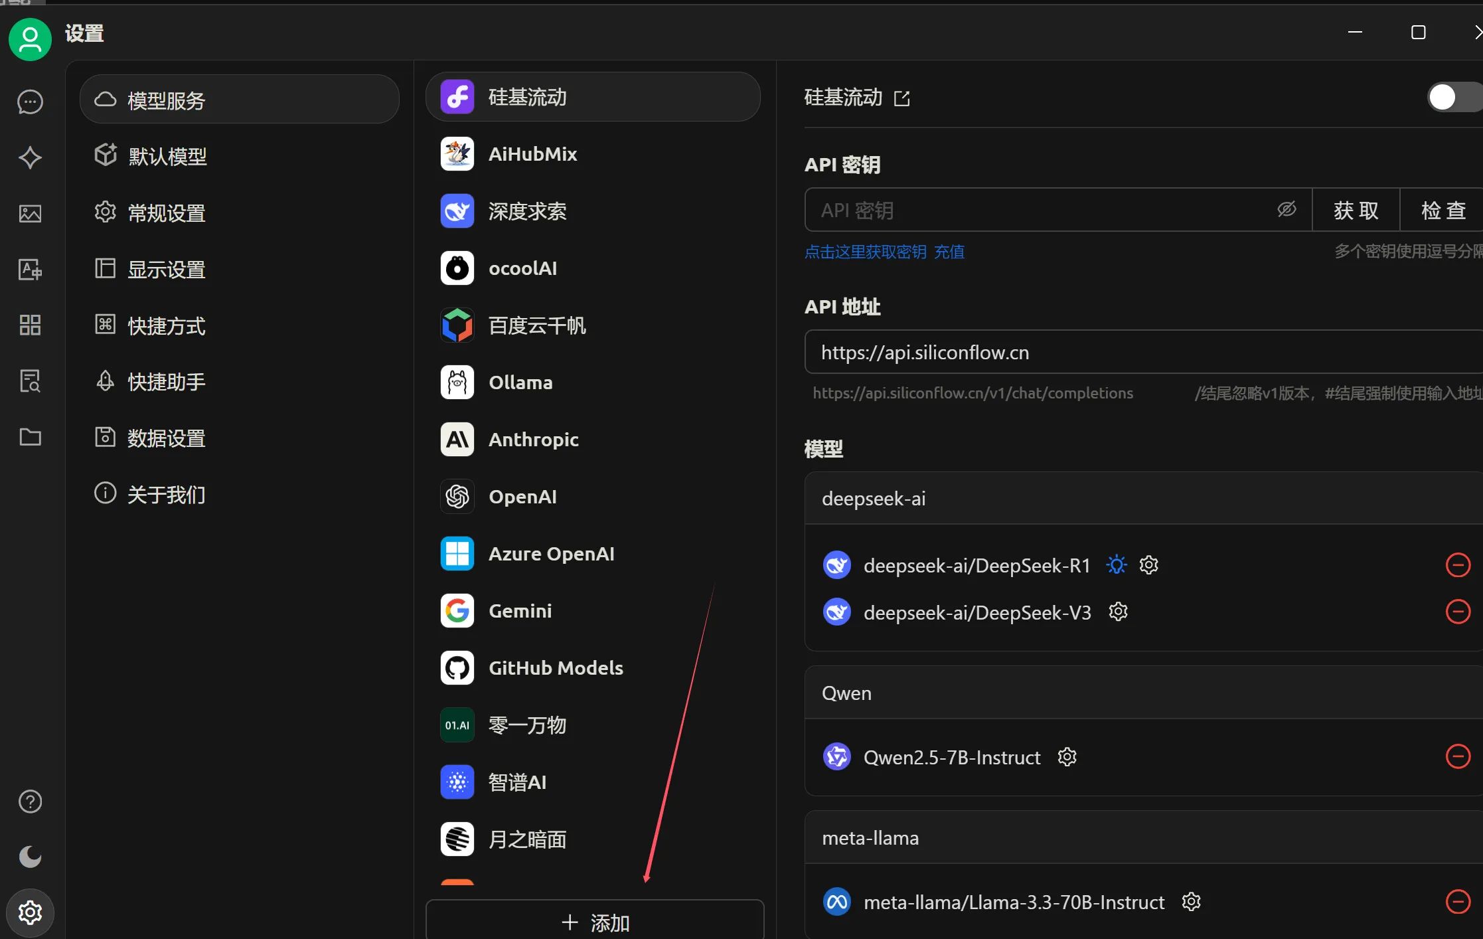Select AiHubMix provider
1483x939 pixels.
click(x=593, y=154)
